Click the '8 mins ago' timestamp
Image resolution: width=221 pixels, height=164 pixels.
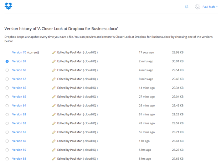(146, 79)
